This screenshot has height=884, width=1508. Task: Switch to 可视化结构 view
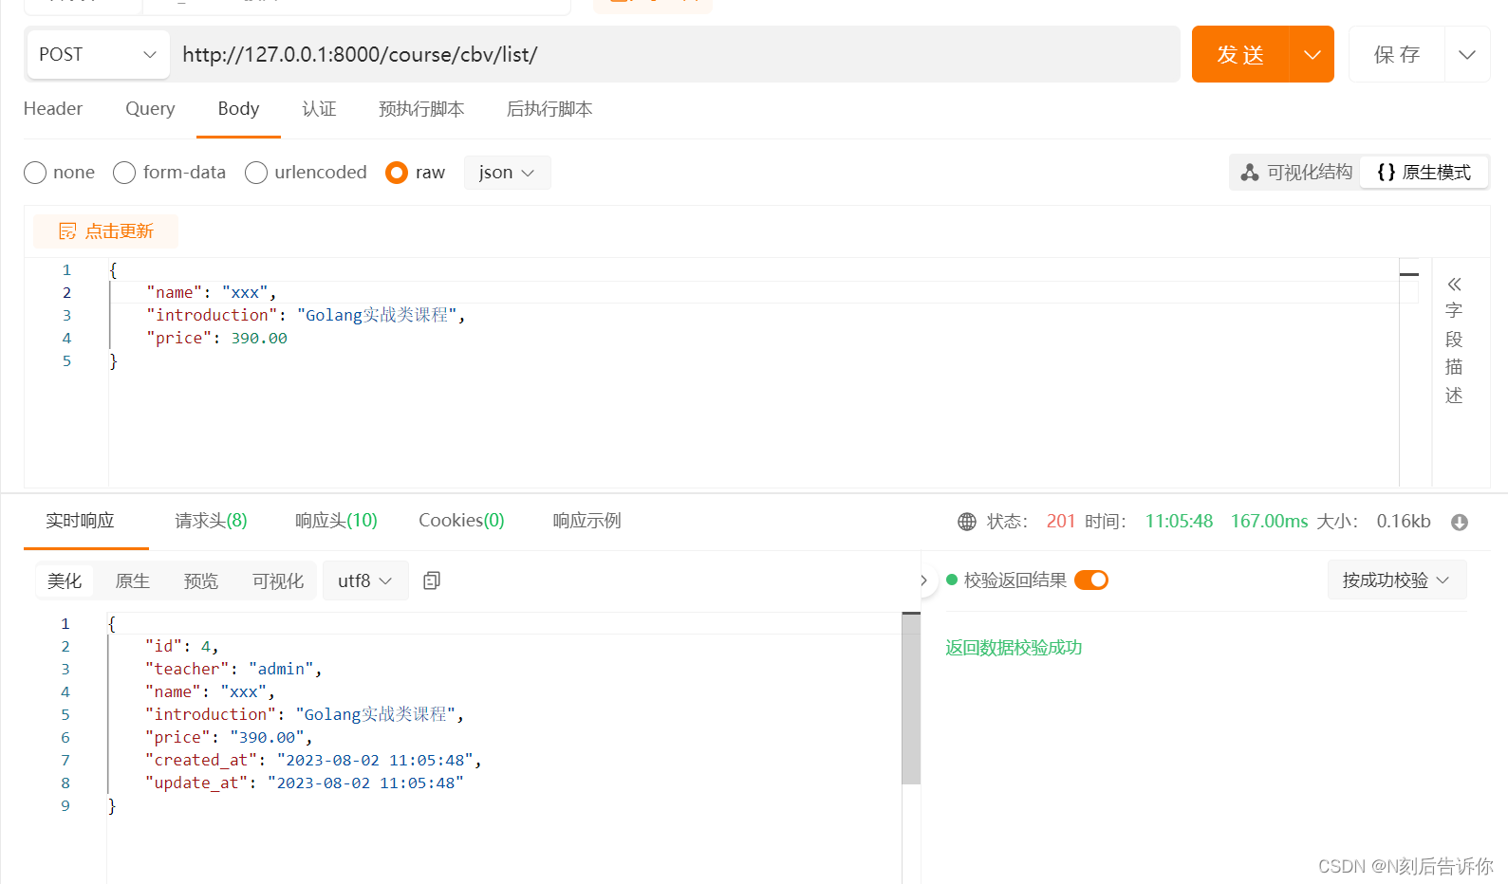[1296, 173]
